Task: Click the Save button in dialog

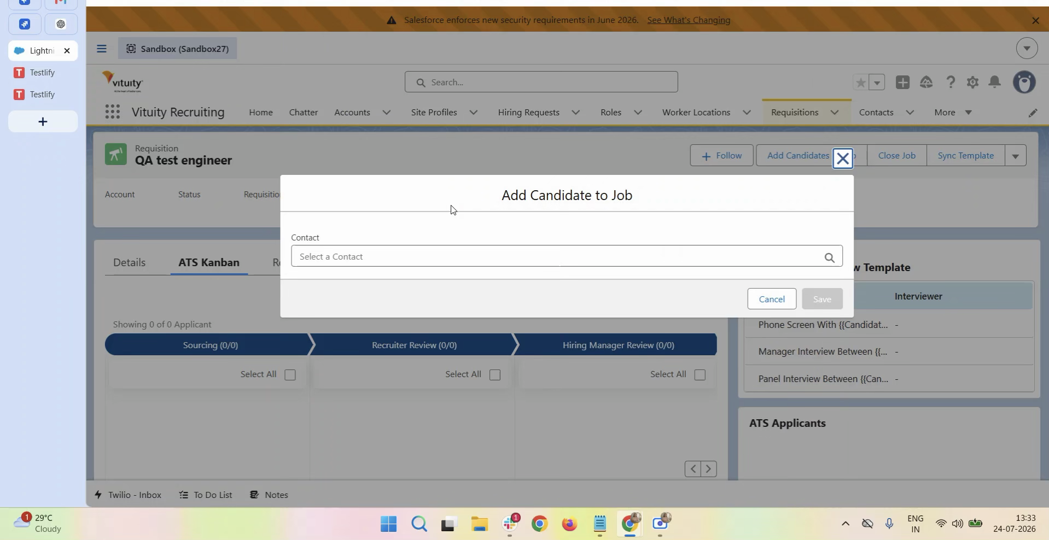Action: click(822, 299)
